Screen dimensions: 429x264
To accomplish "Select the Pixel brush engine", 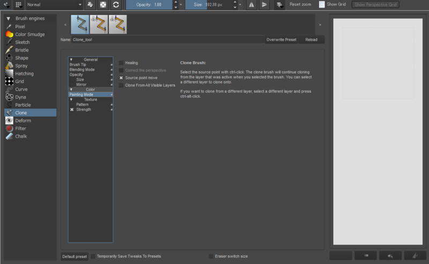I will point(30,27).
